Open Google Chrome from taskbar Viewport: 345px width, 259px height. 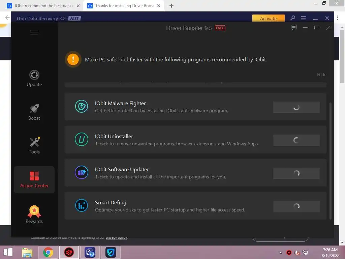coord(48,252)
